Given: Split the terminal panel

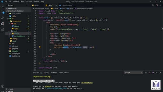Looking at the screenshot, I should coord(150,73).
